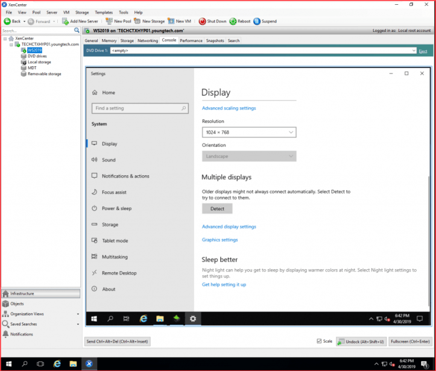Screen dimensions: 436x371
Task: Click guest taskbar Task View icon
Action: click(x=126, y=319)
